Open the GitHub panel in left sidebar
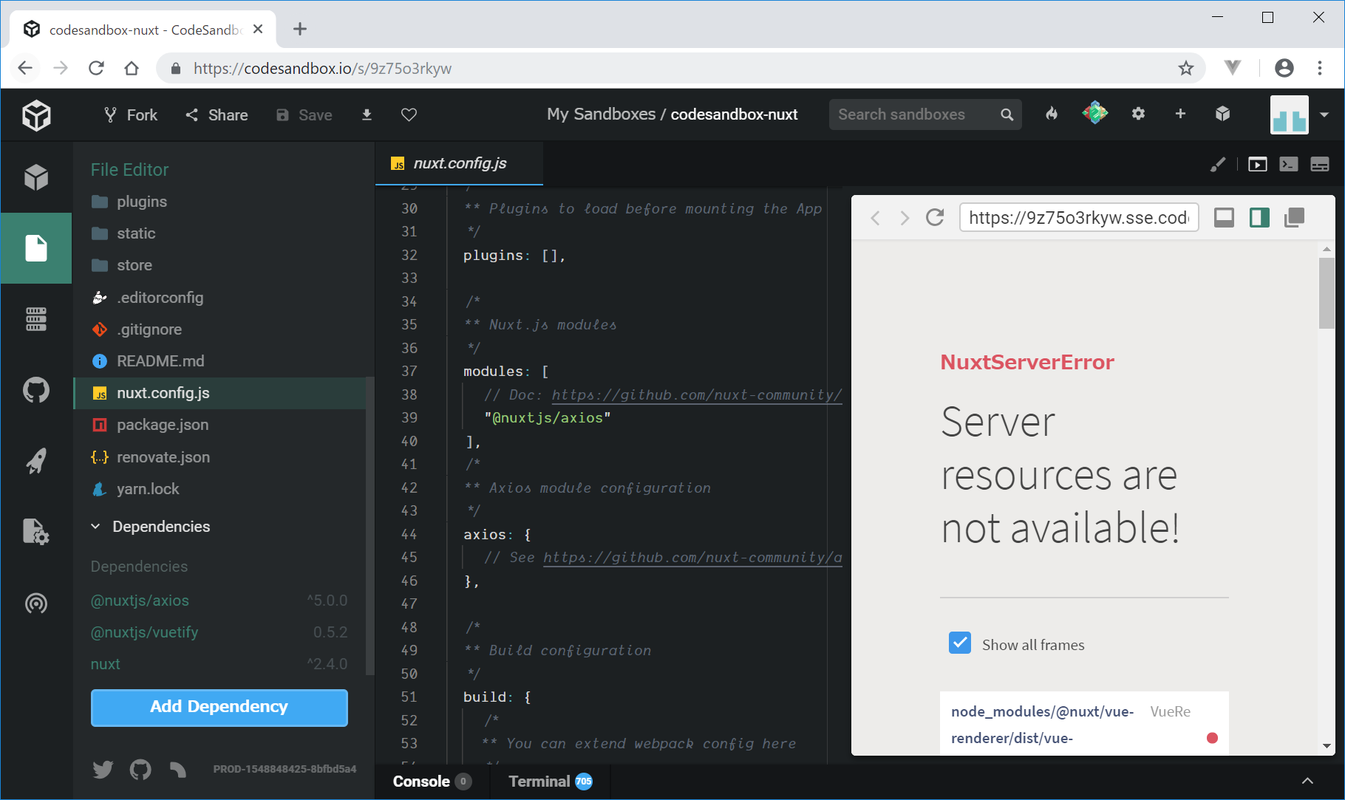 pyautogui.click(x=35, y=390)
